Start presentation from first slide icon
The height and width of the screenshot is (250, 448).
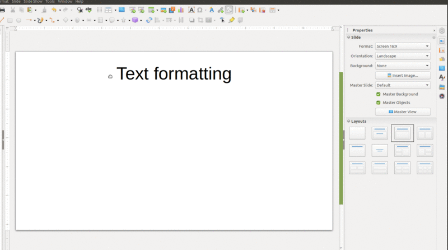(132, 10)
